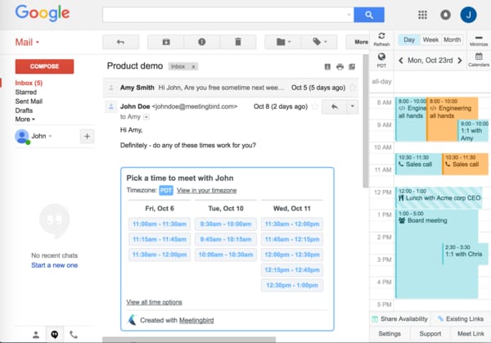
Task: Go to previous day in calendar
Action: coord(401,61)
